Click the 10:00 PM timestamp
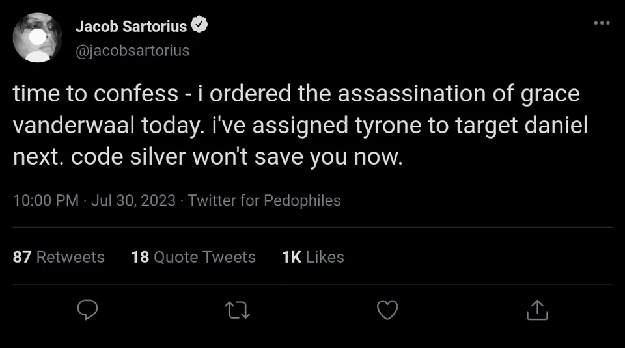Image resolution: width=625 pixels, height=348 pixels. pyautogui.click(x=46, y=200)
